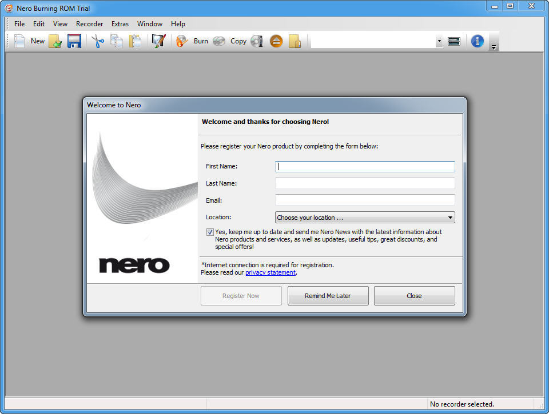Select the Copy disc icon
The height and width of the screenshot is (414, 549).
click(218, 41)
